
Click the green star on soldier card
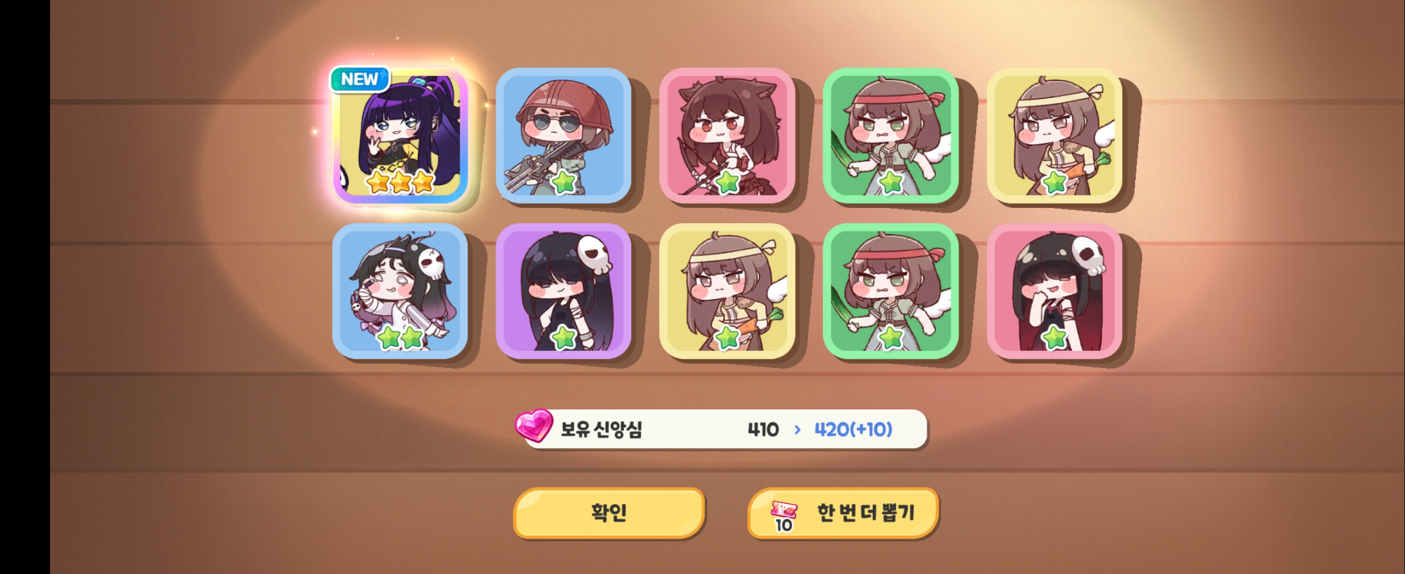(x=564, y=182)
